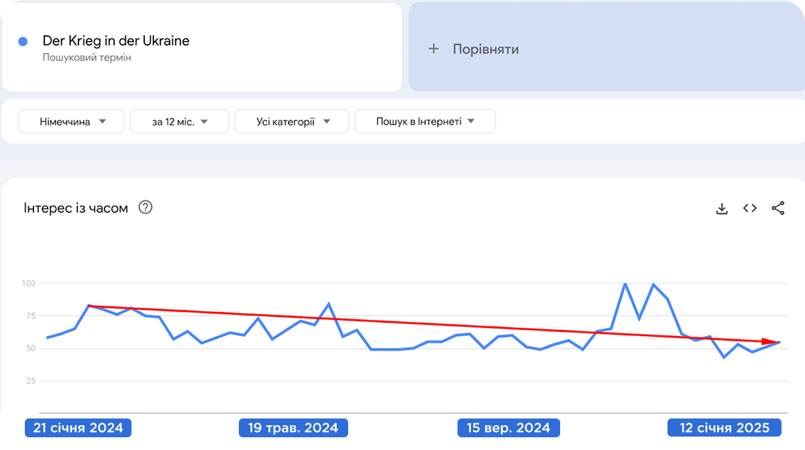The height and width of the screenshot is (450, 805).
Task: Expand the Пошук в Інтернеті search type dropdown
Action: click(425, 121)
